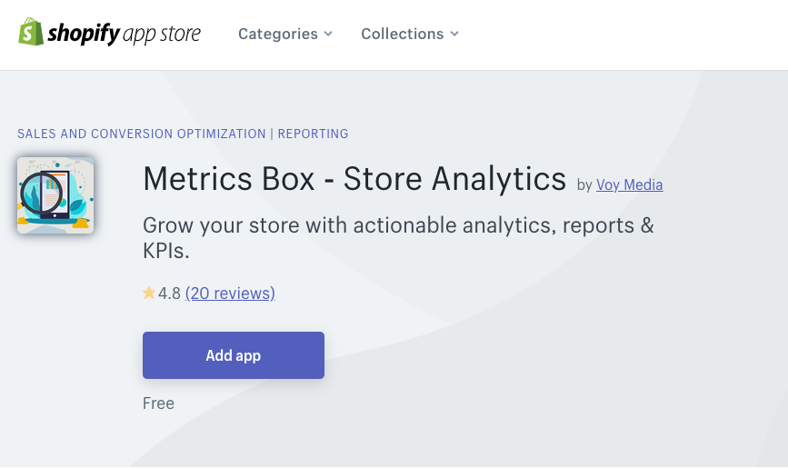
Task: Expand the Categories chevron arrow
Action: (x=328, y=34)
